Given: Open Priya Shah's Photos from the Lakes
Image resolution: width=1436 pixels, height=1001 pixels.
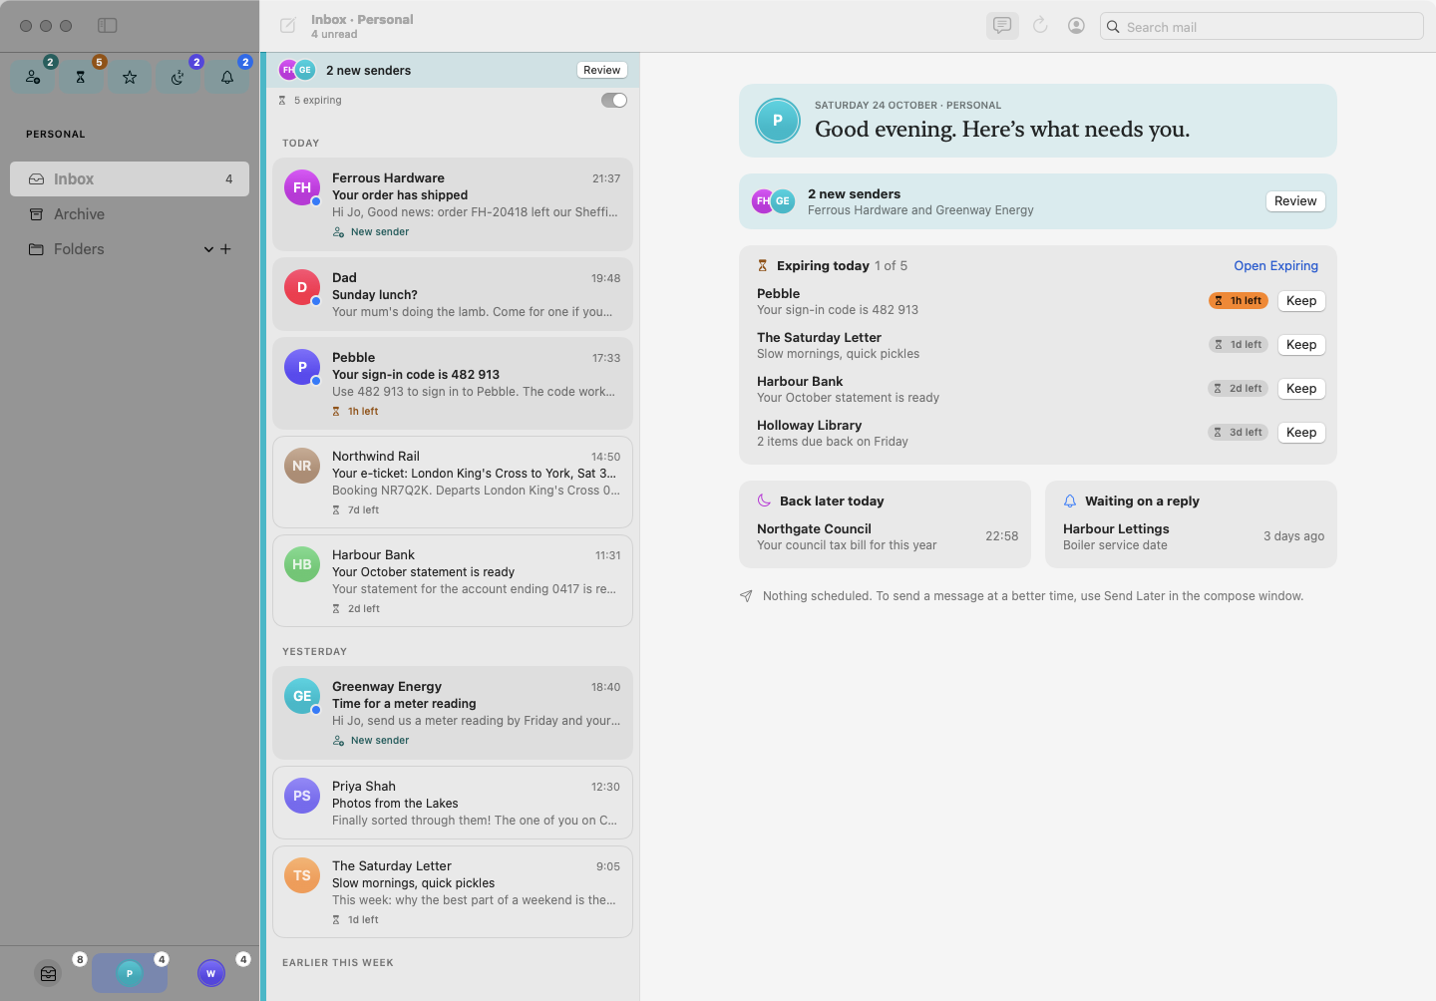Looking at the screenshot, I should [x=453, y=803].
